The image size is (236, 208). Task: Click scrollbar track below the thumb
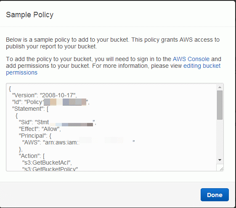point(220,138)
